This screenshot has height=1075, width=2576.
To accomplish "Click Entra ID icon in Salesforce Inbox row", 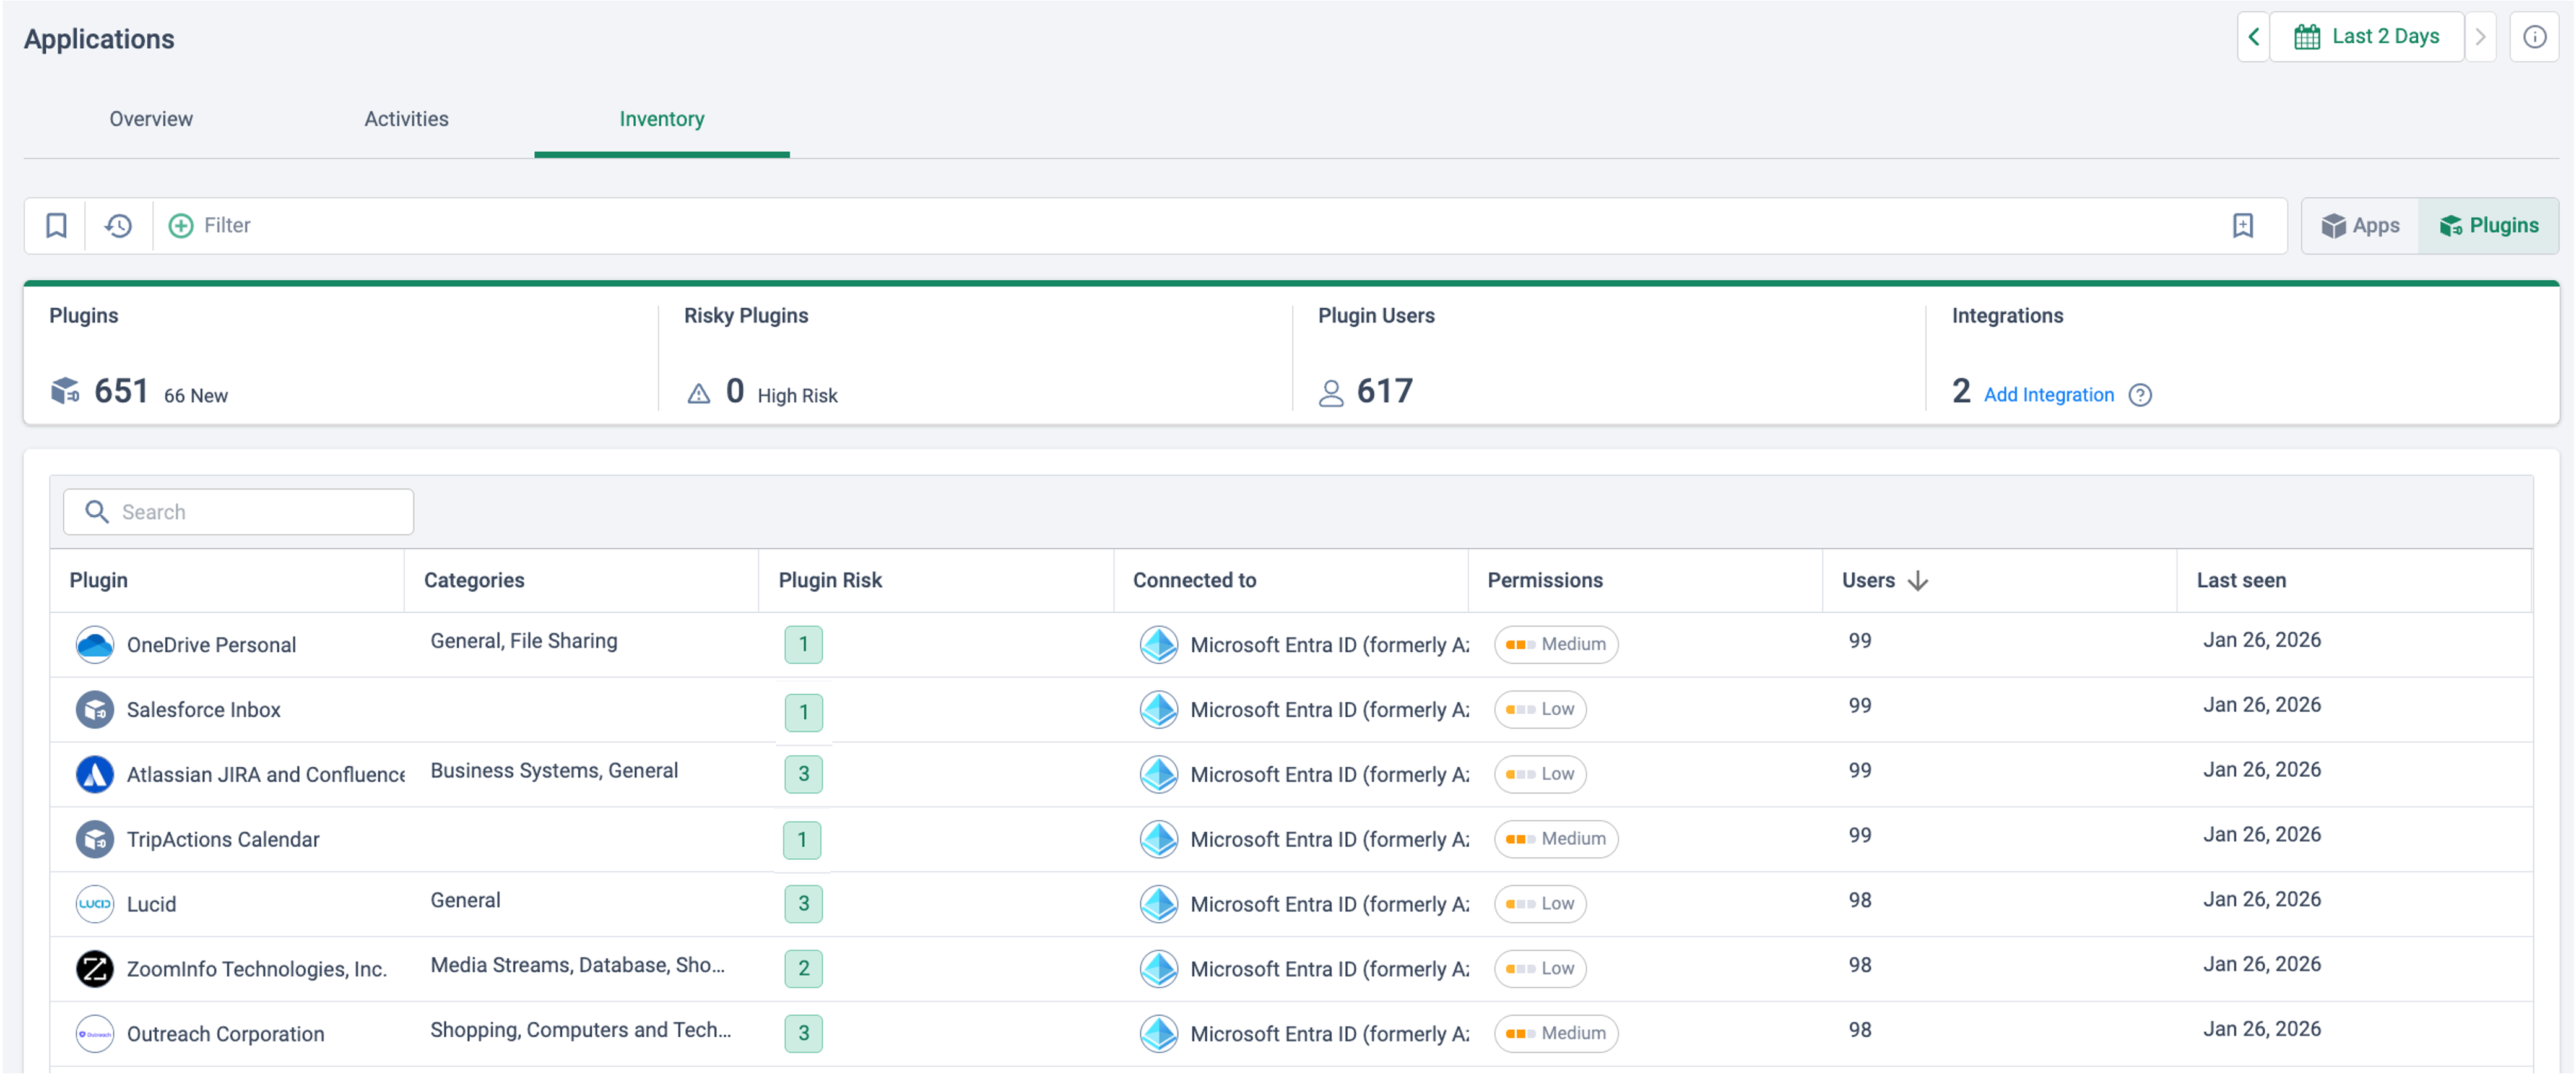I will pos(1159,710).
